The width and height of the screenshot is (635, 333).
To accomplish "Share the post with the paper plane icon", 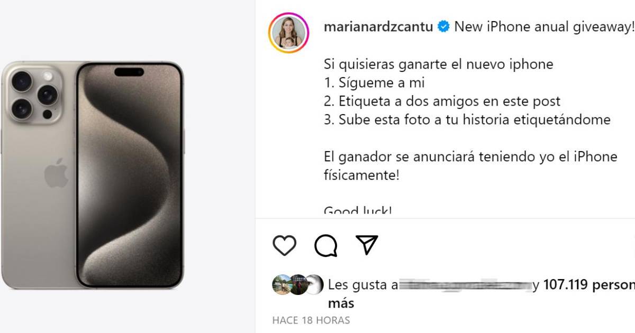I will pyautogui.click(x=367, y=245).
